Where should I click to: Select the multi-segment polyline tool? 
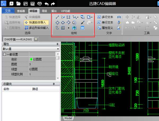coord(74,17)
